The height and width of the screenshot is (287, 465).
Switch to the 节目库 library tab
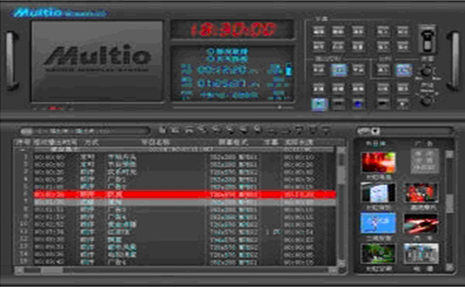click(376, 144)
